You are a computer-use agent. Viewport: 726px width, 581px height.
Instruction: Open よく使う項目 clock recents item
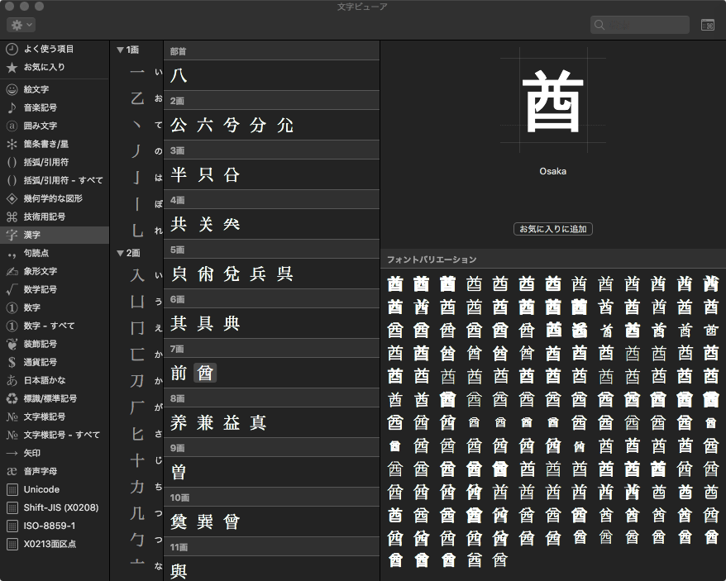[x=12, y=49]
